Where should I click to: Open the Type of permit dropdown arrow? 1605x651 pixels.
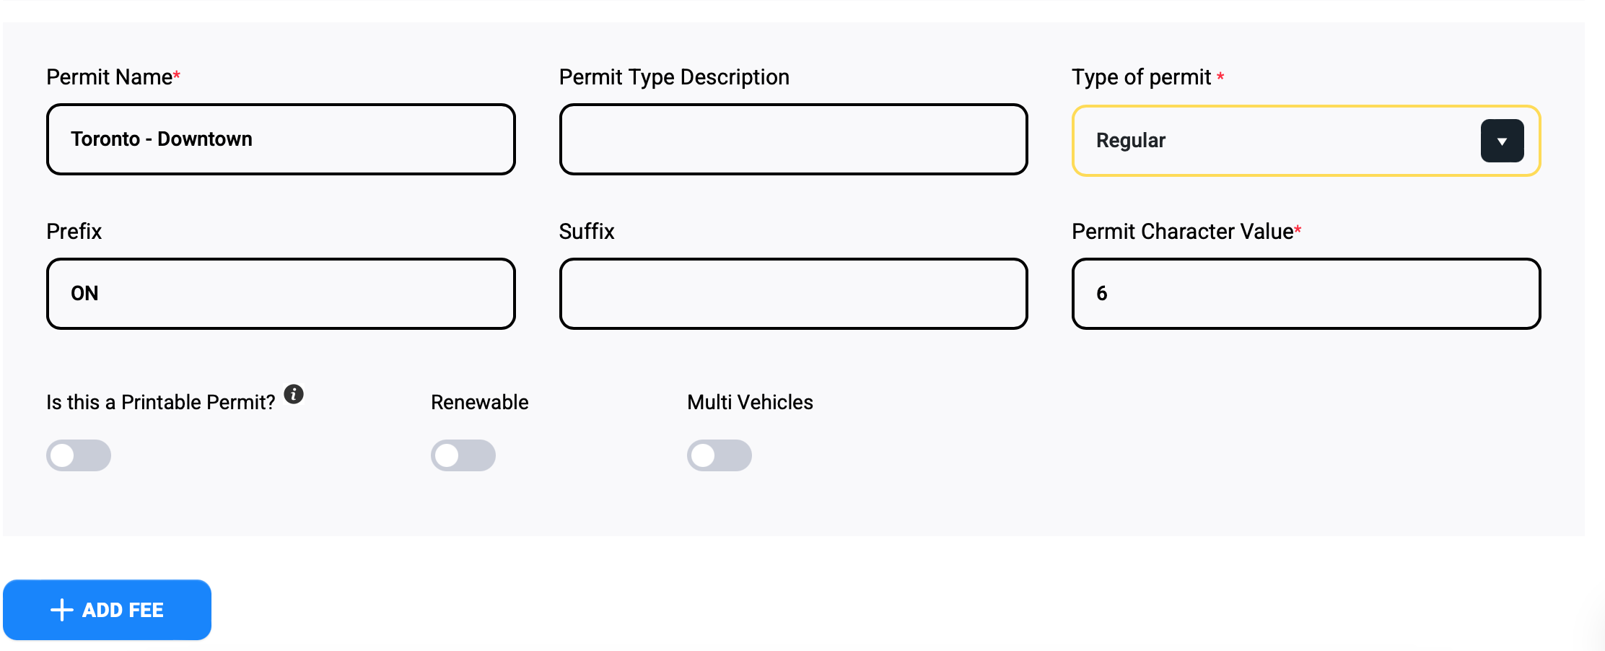point(1502,141)
